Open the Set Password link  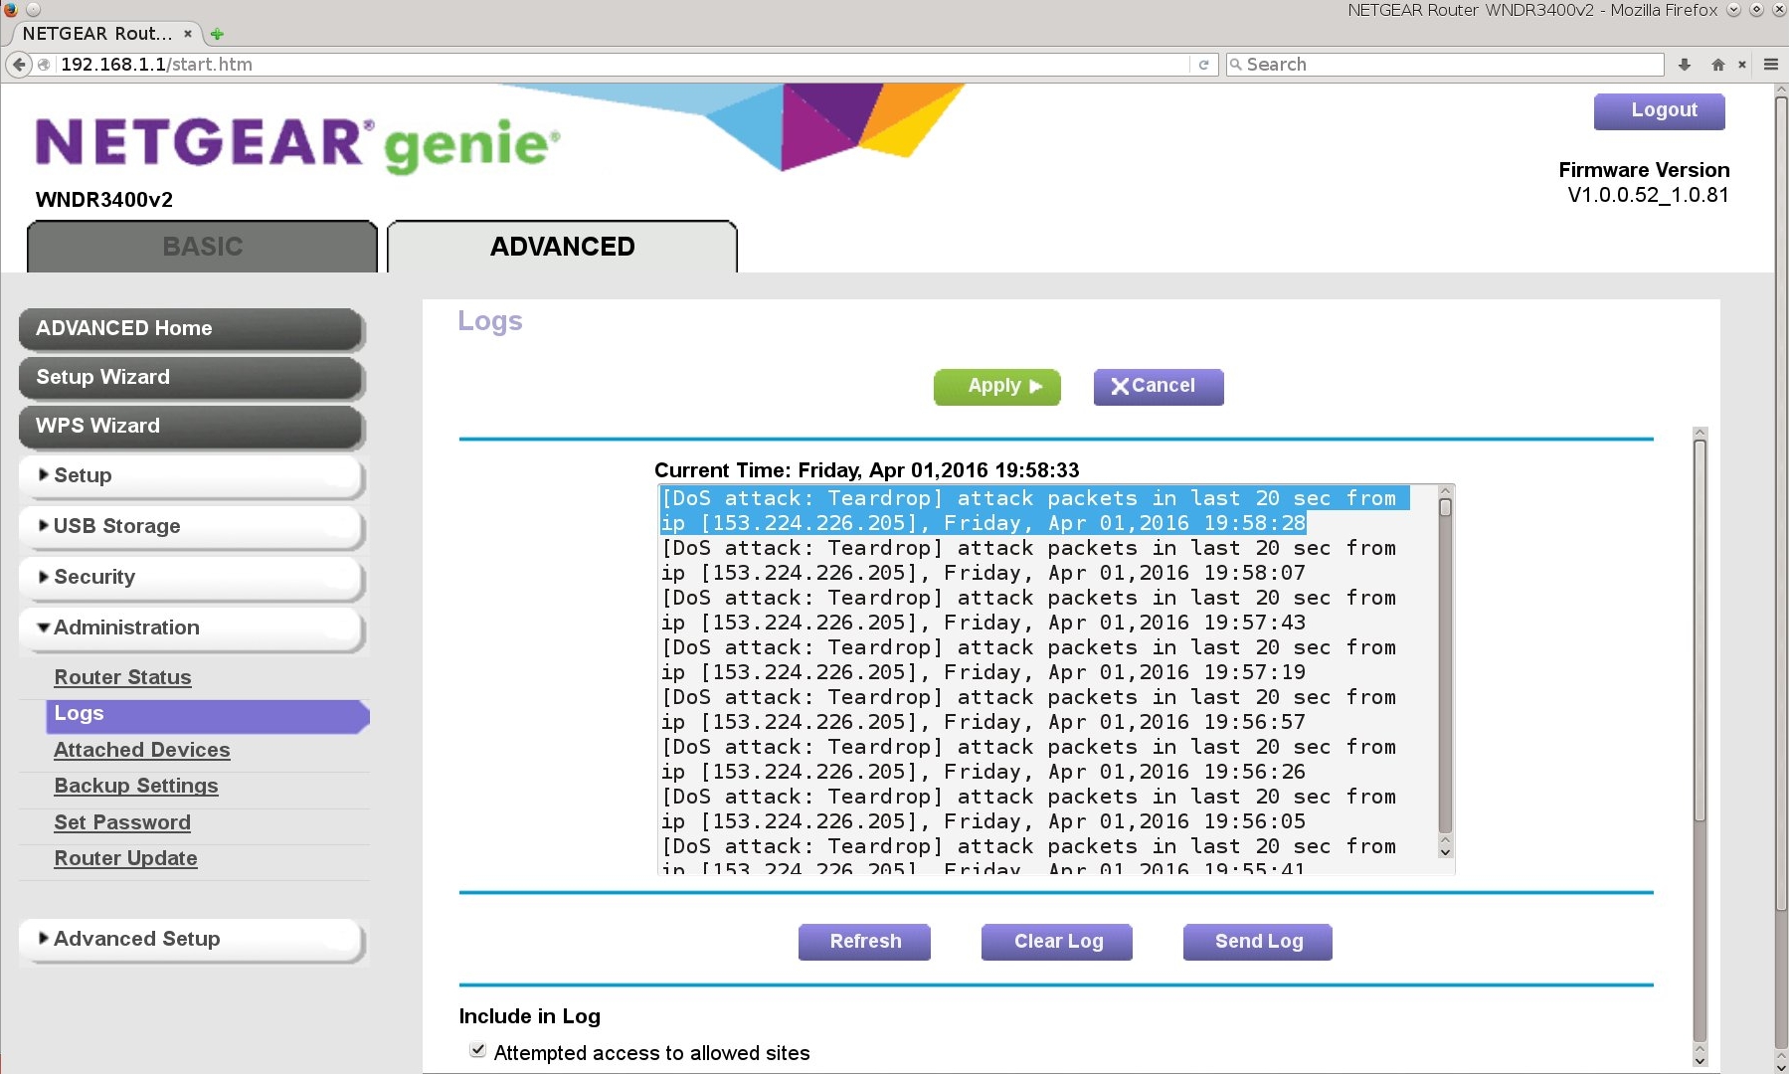pos(121,822)
